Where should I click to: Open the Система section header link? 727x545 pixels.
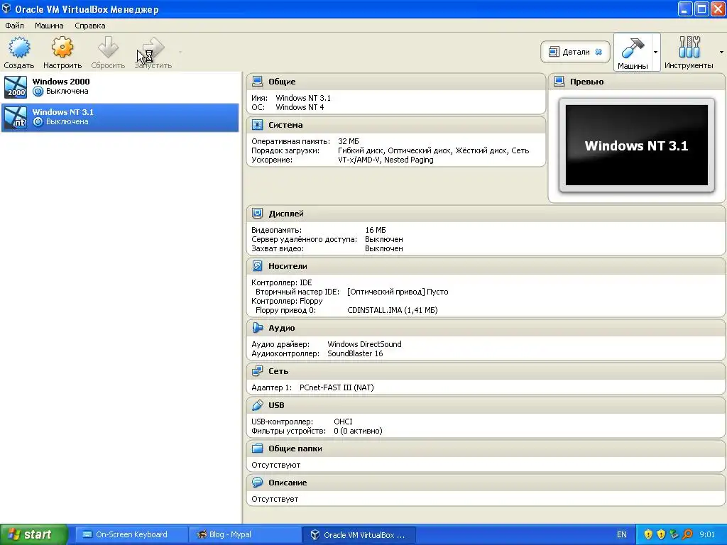(285, 125)
